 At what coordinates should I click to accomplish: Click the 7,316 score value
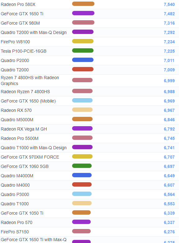[x=169, y=23]
